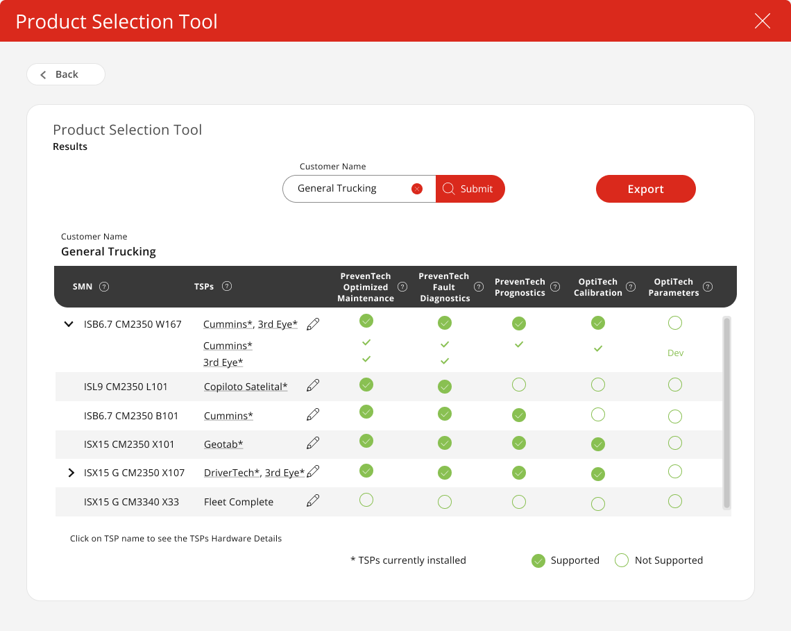791x631 pixels.
Task: Click the ISX15 G CM3340 X33 SMN
Action: click(131, 502)
